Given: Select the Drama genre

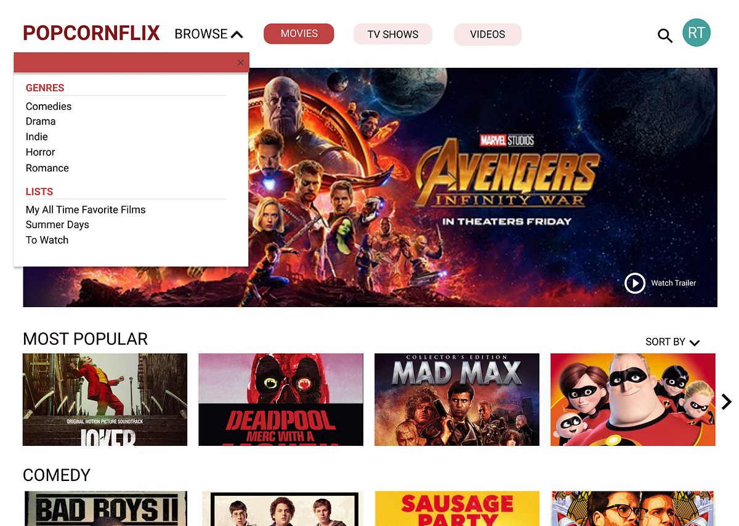Looking at the screenshot, I should coord(41,121).
